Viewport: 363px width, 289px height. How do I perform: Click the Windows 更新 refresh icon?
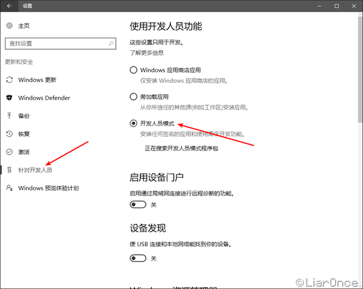click(9, 80)
